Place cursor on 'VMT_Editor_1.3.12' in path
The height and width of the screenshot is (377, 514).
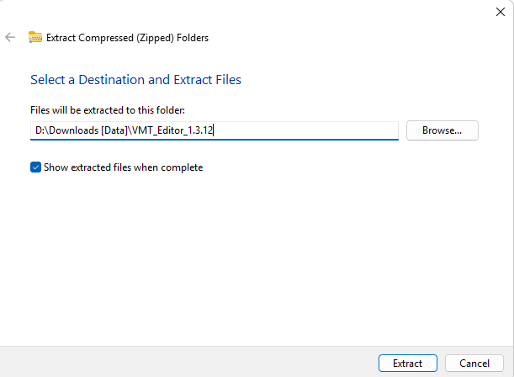tap(172, 130)
